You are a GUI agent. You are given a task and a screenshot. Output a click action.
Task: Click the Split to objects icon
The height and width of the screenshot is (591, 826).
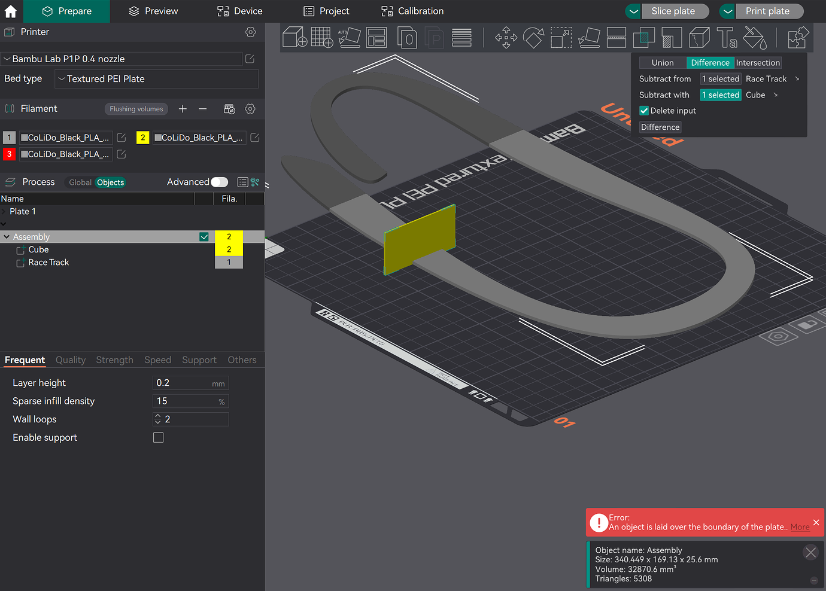[407, 38]
